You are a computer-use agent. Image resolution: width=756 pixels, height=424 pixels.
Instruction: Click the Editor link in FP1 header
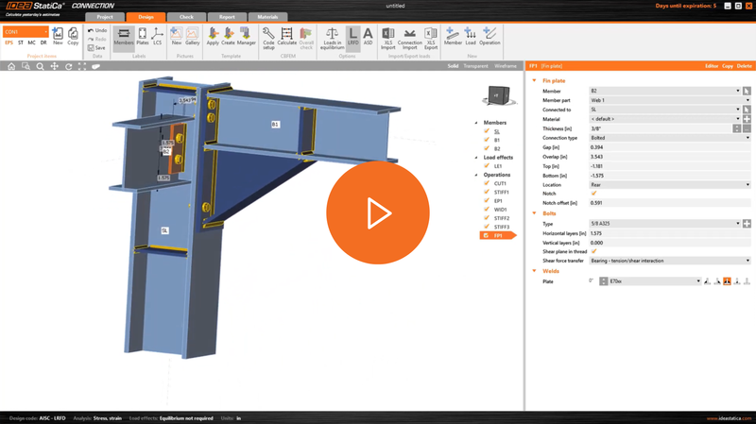(711, 67)
